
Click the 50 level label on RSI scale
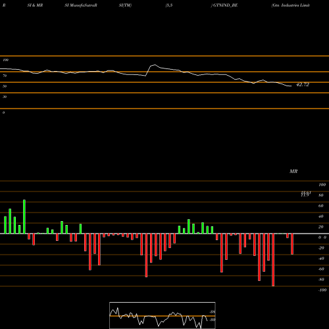5,86
